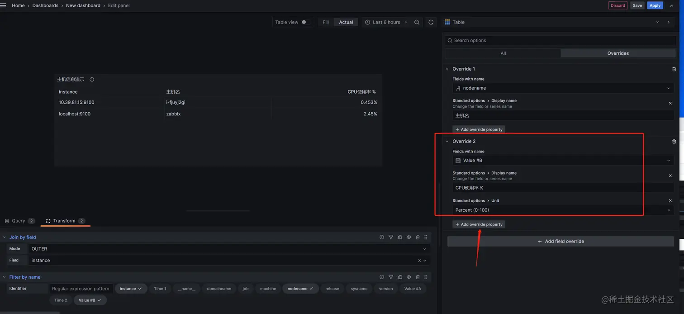Image resolution: width=684 pixels, height=314 pixels.
Task: Refresh the dashboard panel
Action: coord(431,22)
